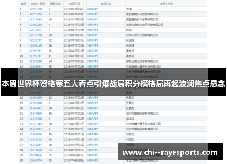Click MBAPPE trademark link in row 24
The width and height of the screenshot is (227, 164).
[93, 129]
